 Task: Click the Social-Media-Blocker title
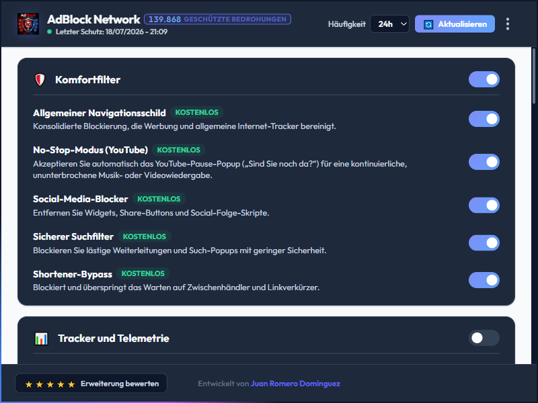click(x=80, y=199)
